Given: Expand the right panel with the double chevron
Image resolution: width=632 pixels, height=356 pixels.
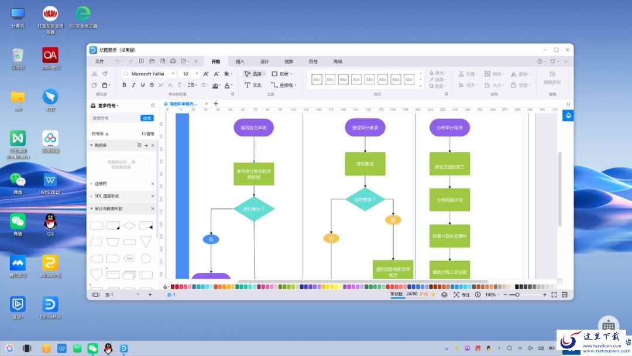Looking at the screenshot, I should 568,104.
